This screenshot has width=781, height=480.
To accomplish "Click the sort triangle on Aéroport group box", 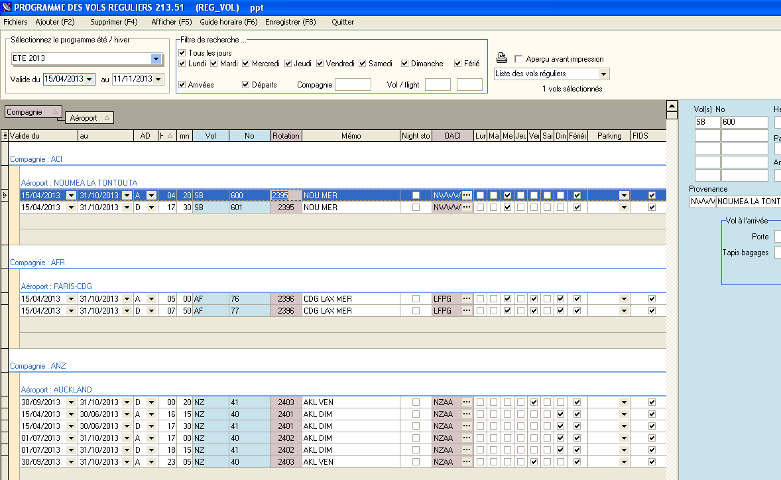I will [x=107, y=118].
